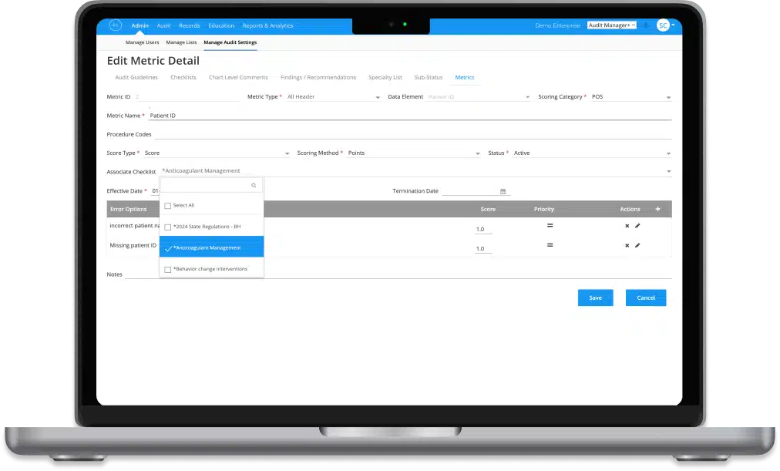Open the Score Type dropdown
780x471 pixels.
tap(287, 153)
